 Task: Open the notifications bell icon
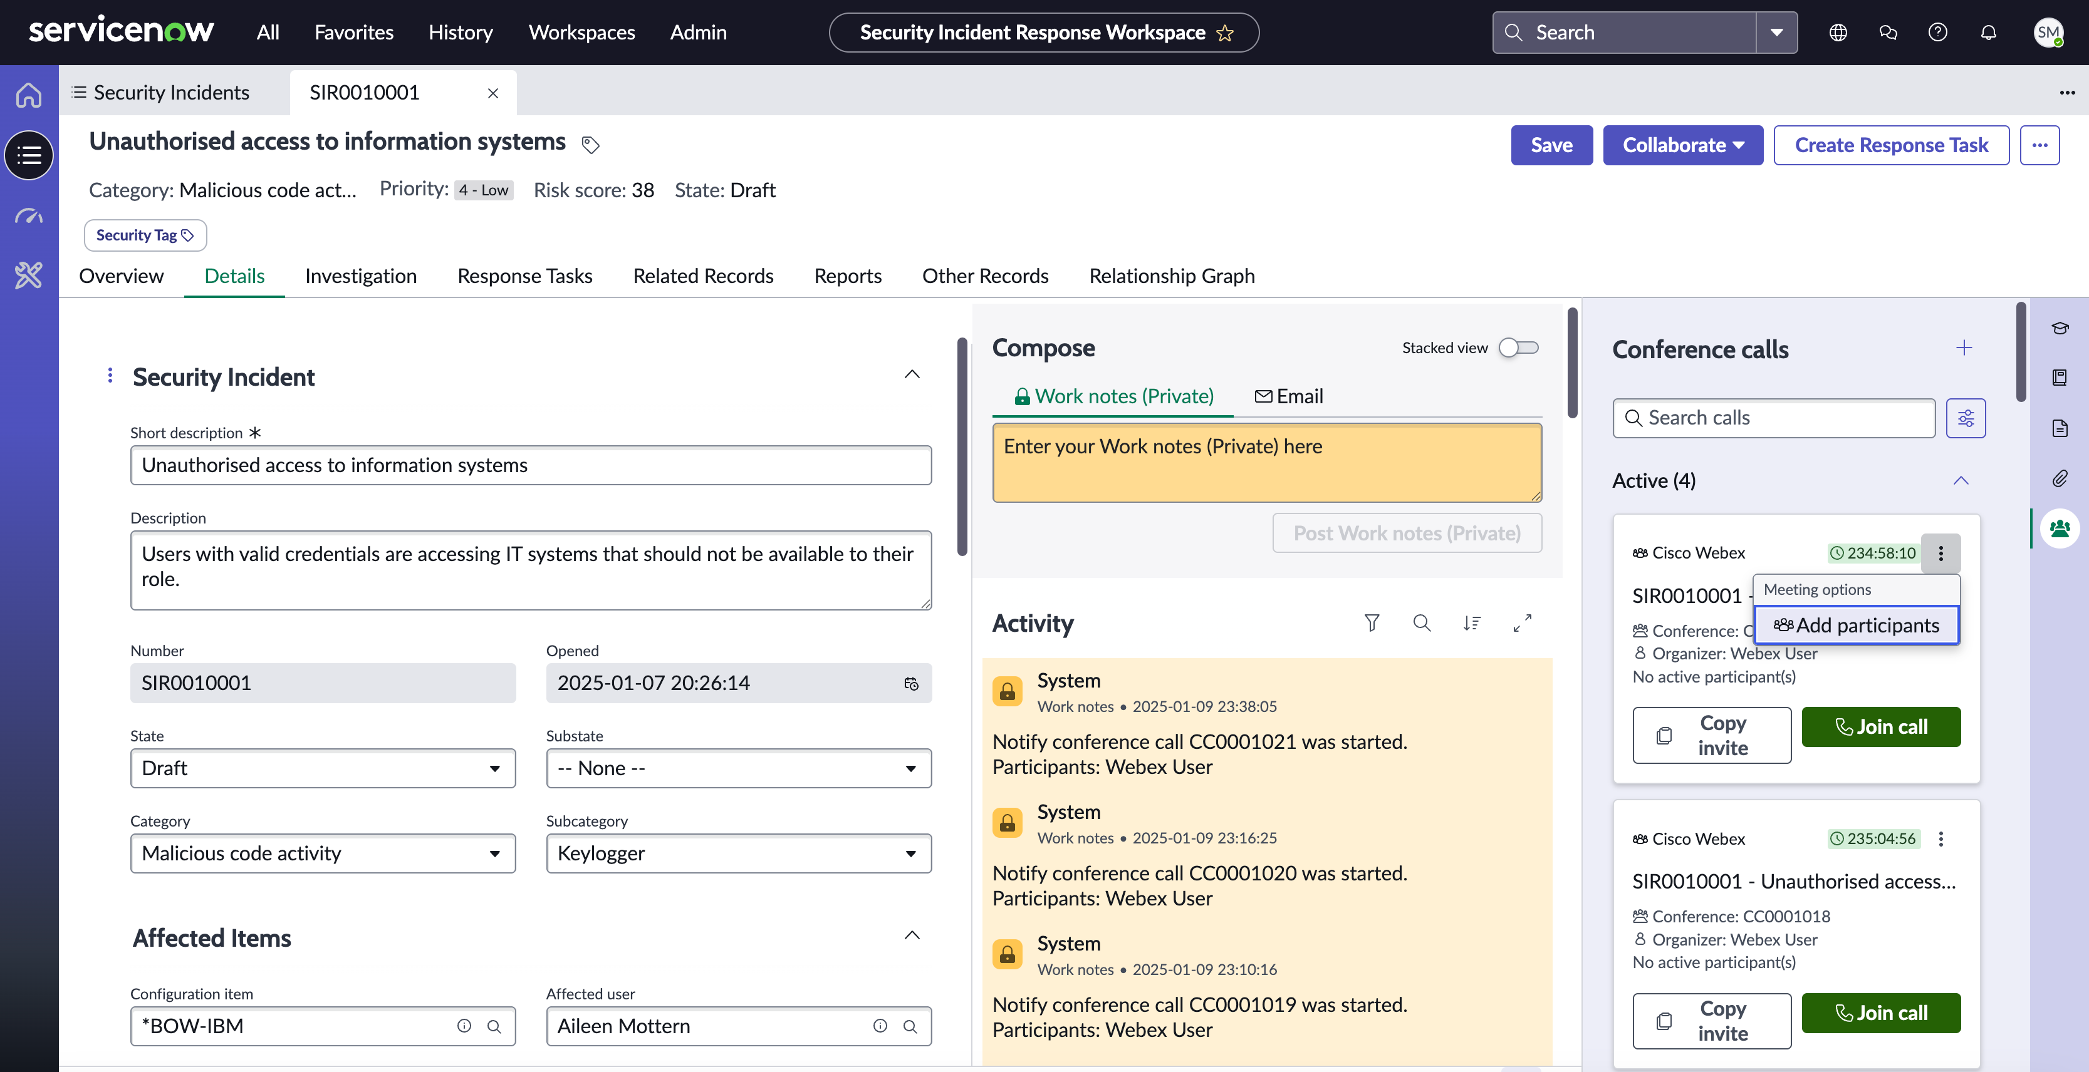1989,33
